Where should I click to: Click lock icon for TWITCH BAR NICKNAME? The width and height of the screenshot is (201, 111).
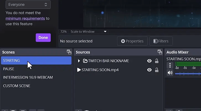pos(157,61)
